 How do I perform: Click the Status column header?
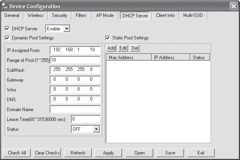pos(200,58)
